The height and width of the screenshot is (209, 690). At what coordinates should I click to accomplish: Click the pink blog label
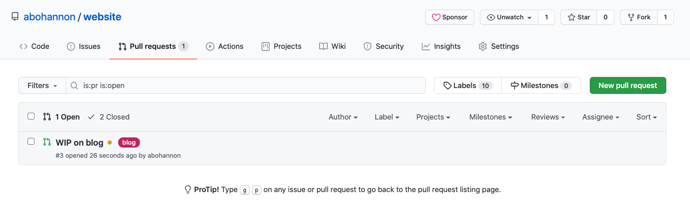(x=129, y=143)
